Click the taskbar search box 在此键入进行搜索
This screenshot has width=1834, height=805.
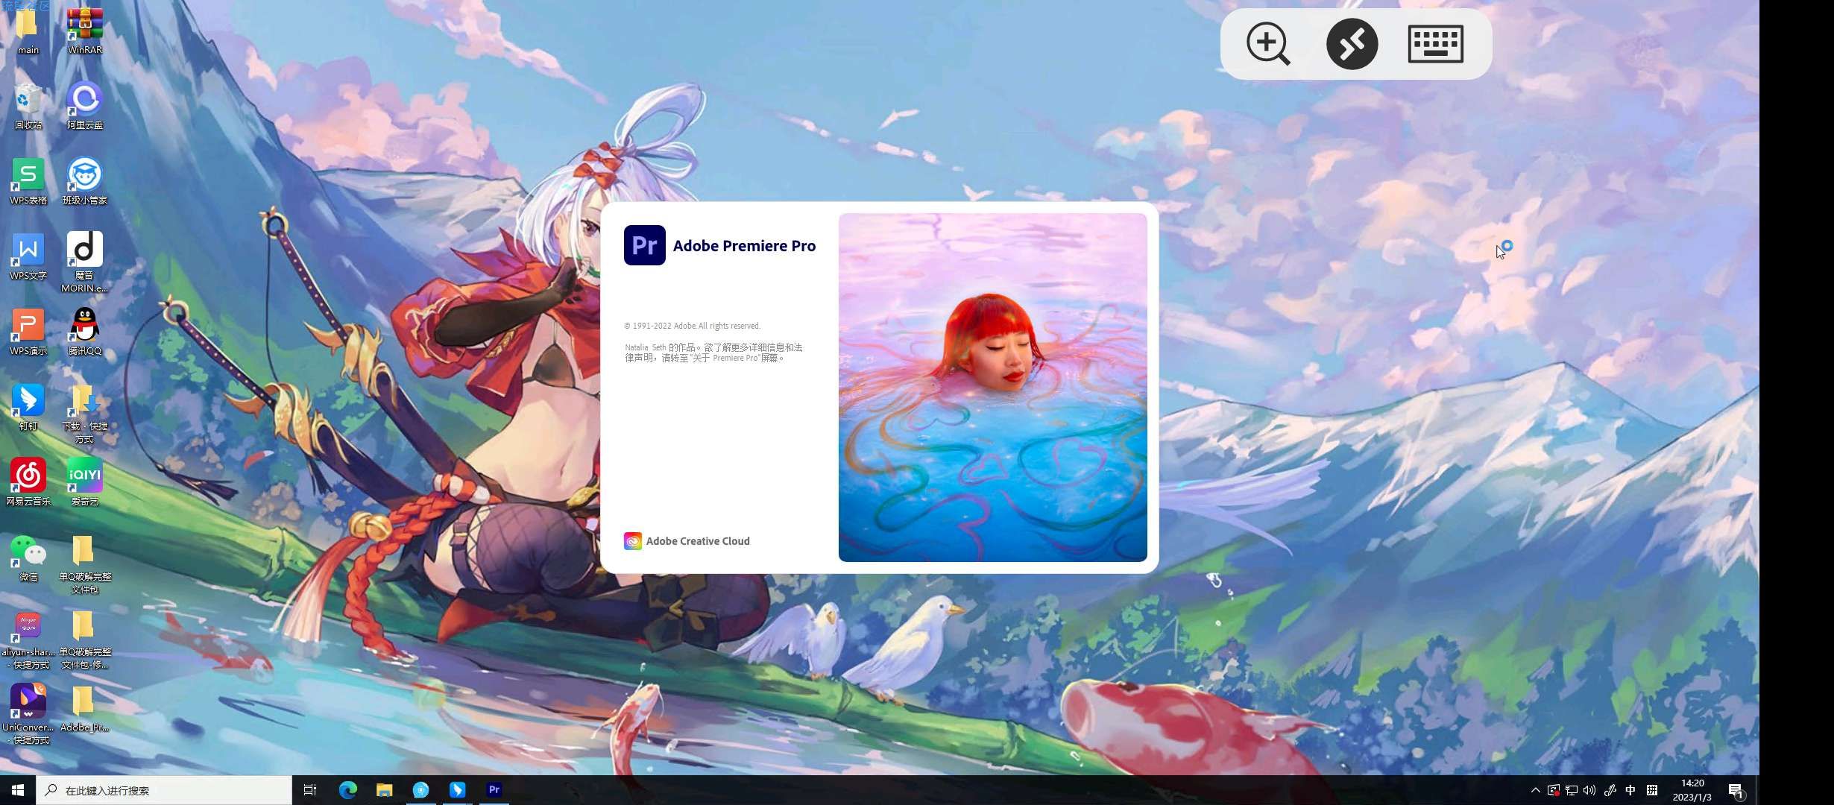164,790
